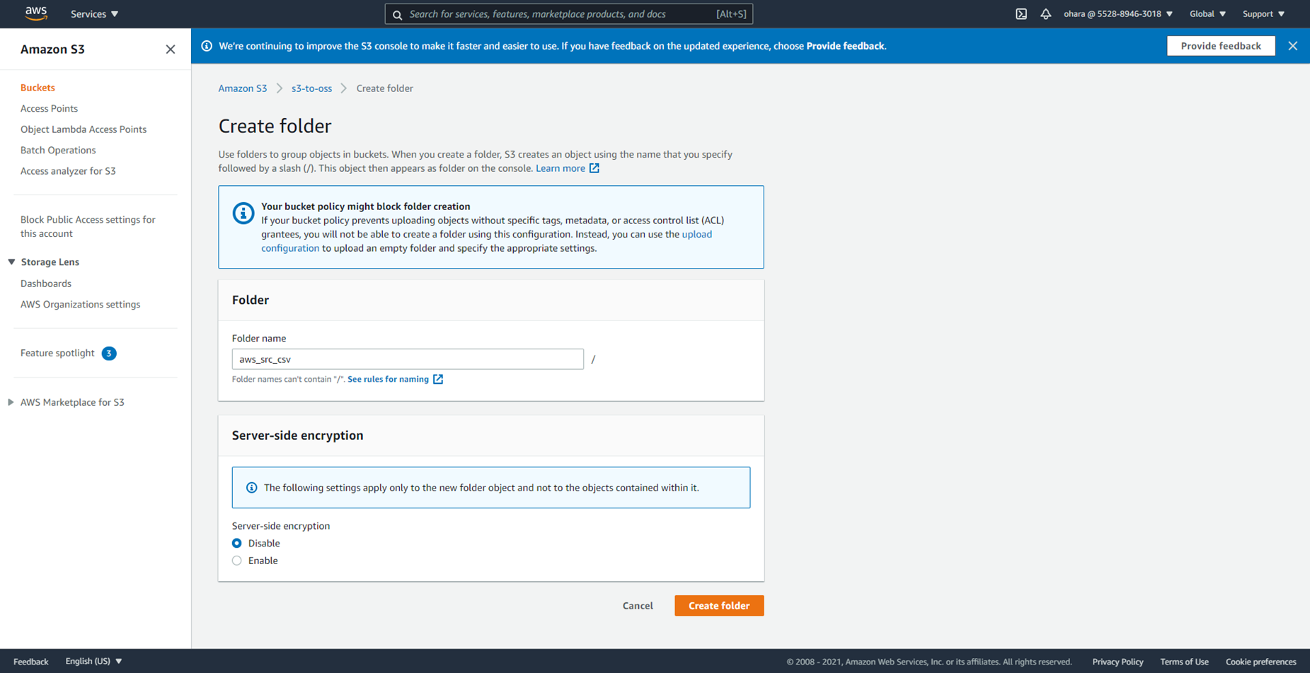Click the Create folder breadcrumb text
Screen dimensions: 1310x673
[385, 88]
